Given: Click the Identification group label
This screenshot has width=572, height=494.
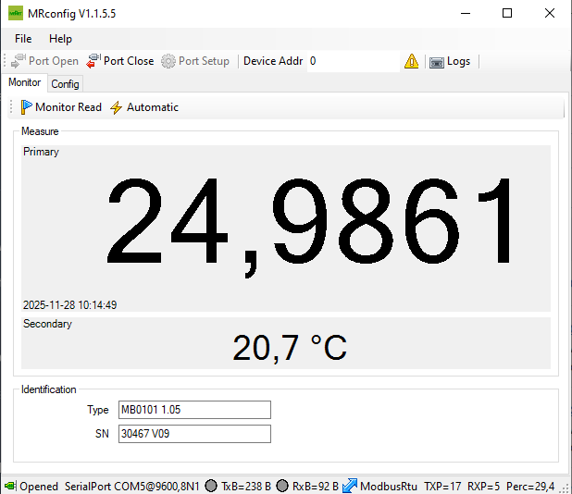Looking at the screenshot, I should [48, 389].
